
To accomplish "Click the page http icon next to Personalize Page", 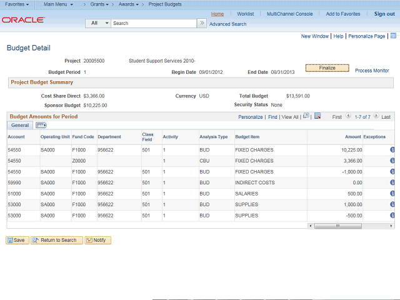I will [393, 36].
